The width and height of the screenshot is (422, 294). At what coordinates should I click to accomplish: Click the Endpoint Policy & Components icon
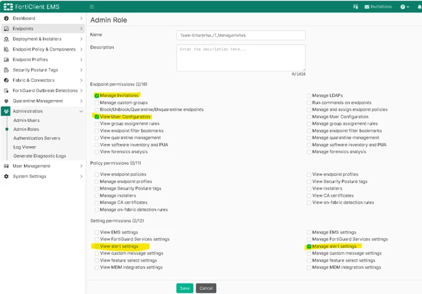point(6,49)
